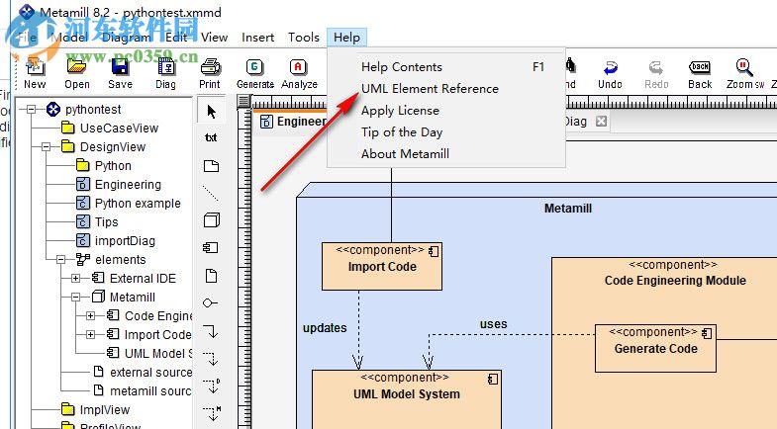This screenshot has width=777, height=429.
Task: Select the artifact document tool
Action: pos(211,276)
